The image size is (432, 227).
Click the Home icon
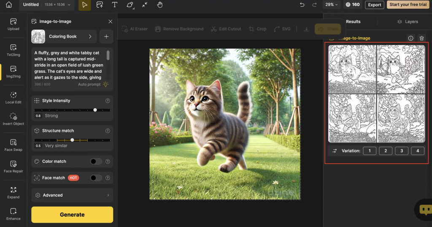pos(9,5)
